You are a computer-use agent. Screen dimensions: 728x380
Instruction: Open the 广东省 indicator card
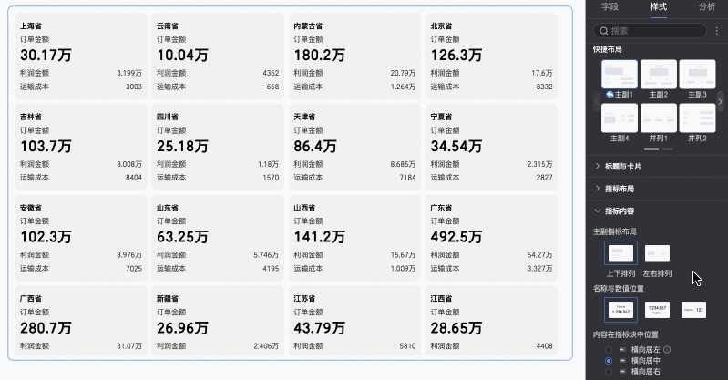492,238
